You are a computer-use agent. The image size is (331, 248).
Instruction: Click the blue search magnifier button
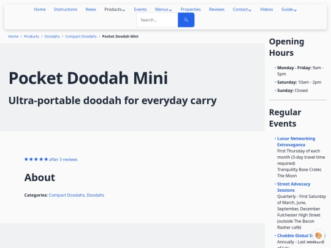coord(186,20)
